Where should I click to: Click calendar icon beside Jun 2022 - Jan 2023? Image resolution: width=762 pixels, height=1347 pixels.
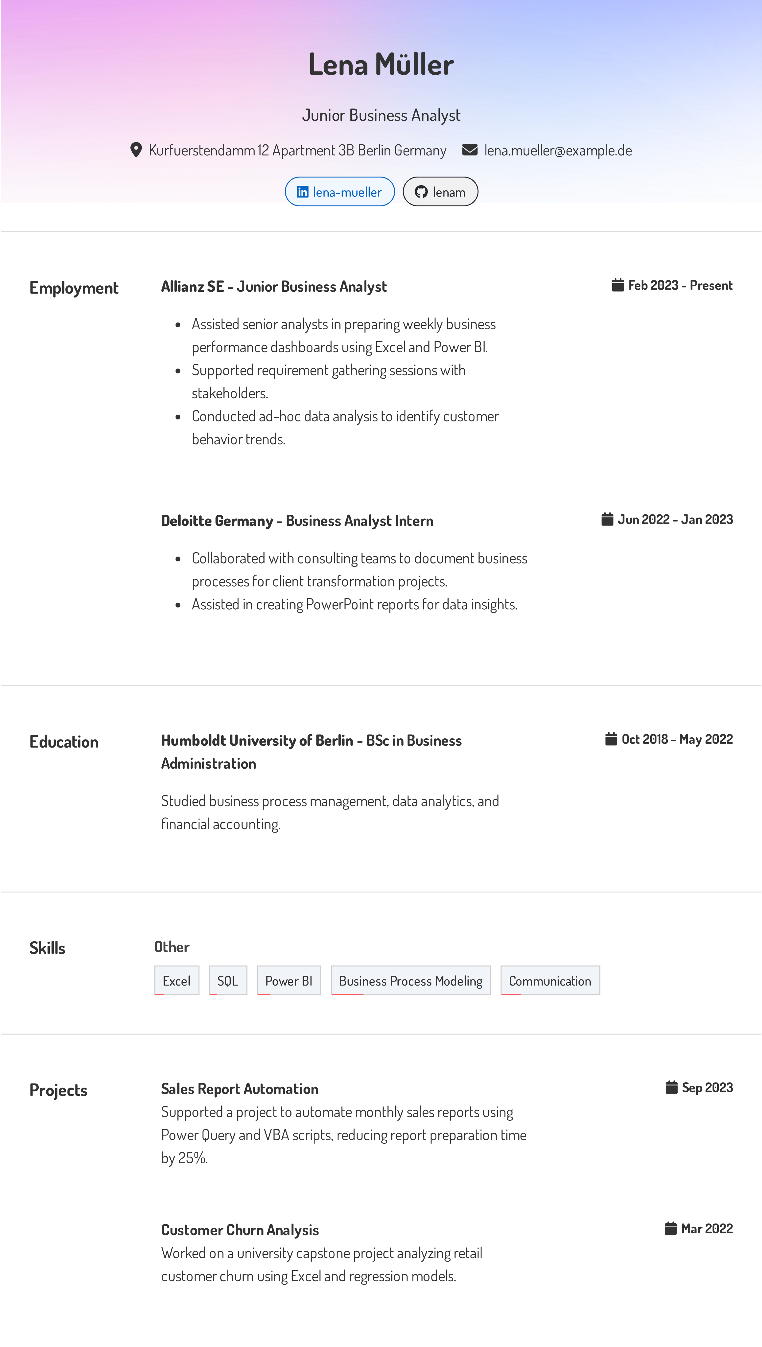(607, 519)
